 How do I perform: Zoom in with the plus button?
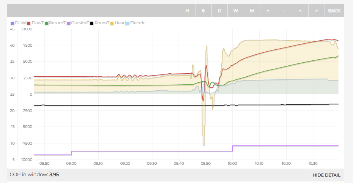pos(268,11)
